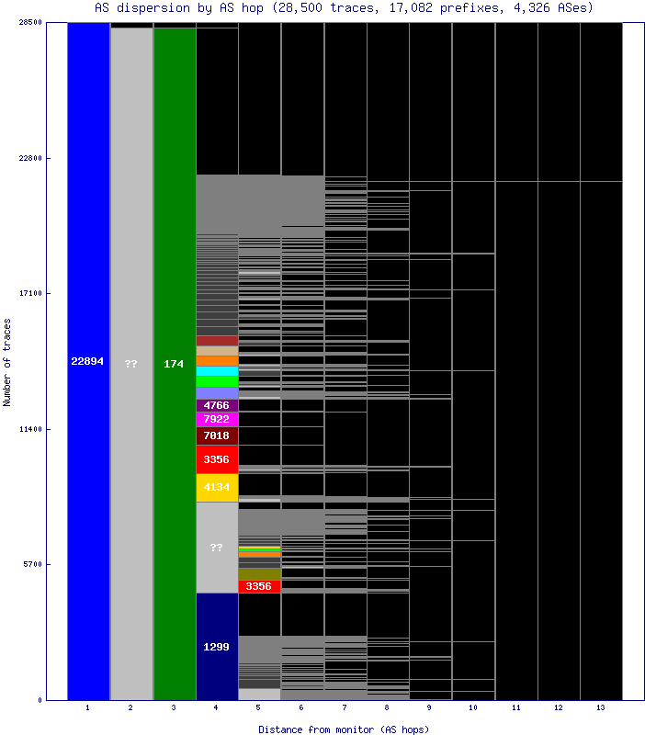The height and width of the screenshot is (735, 645).
Task: Click the gray ?? segment above AS 1299
Action: point(217,548)
